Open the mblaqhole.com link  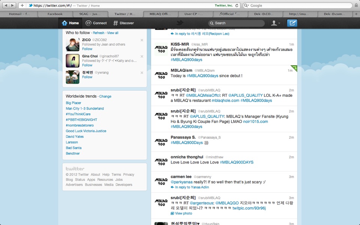tap(225, 100)
